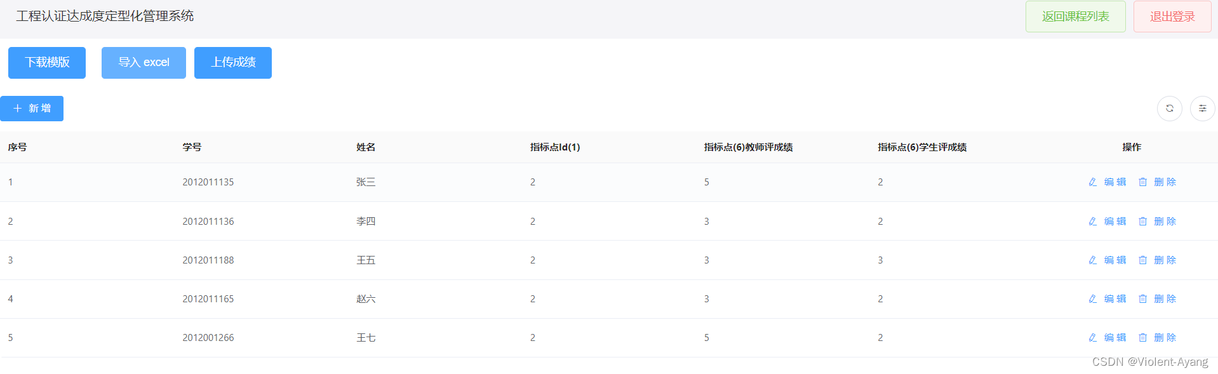Click the refresh table icon

[x=1169, y=109]
